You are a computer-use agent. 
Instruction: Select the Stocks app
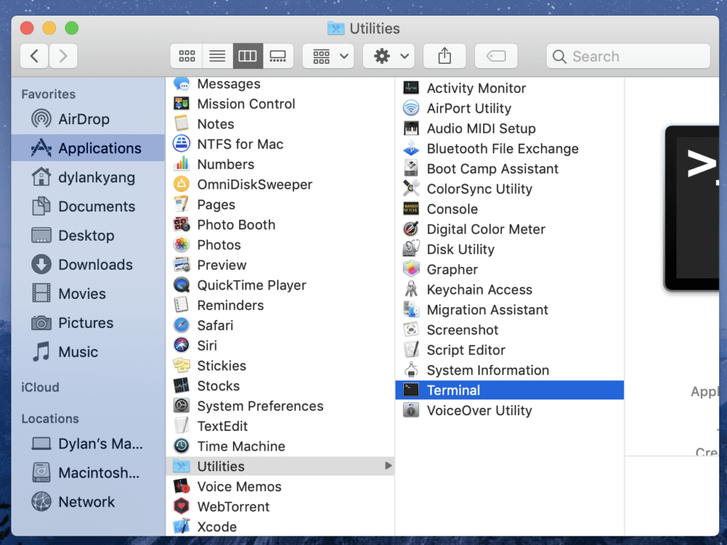(x=280, y=386)
